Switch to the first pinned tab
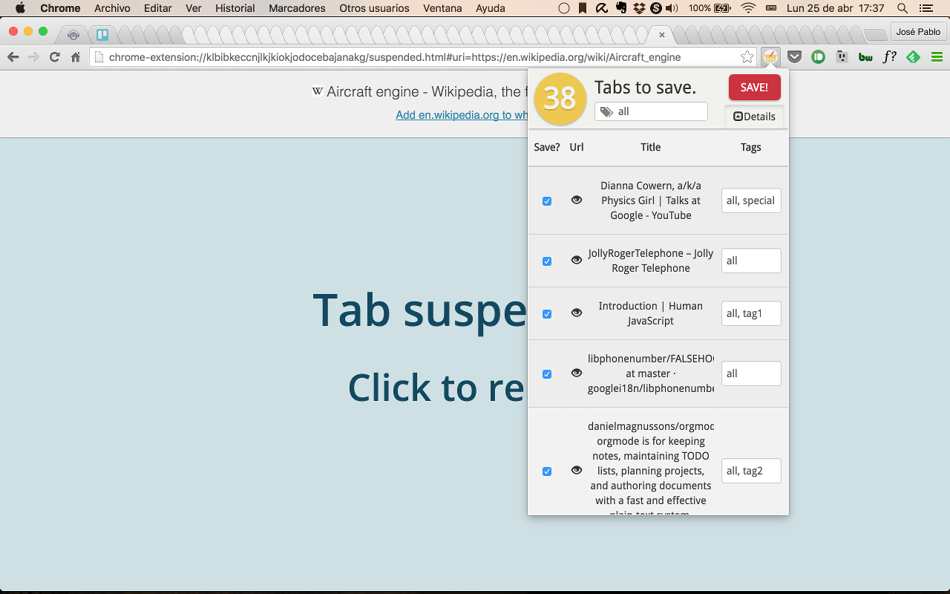950x594 pixels. [x=73, y=35]
